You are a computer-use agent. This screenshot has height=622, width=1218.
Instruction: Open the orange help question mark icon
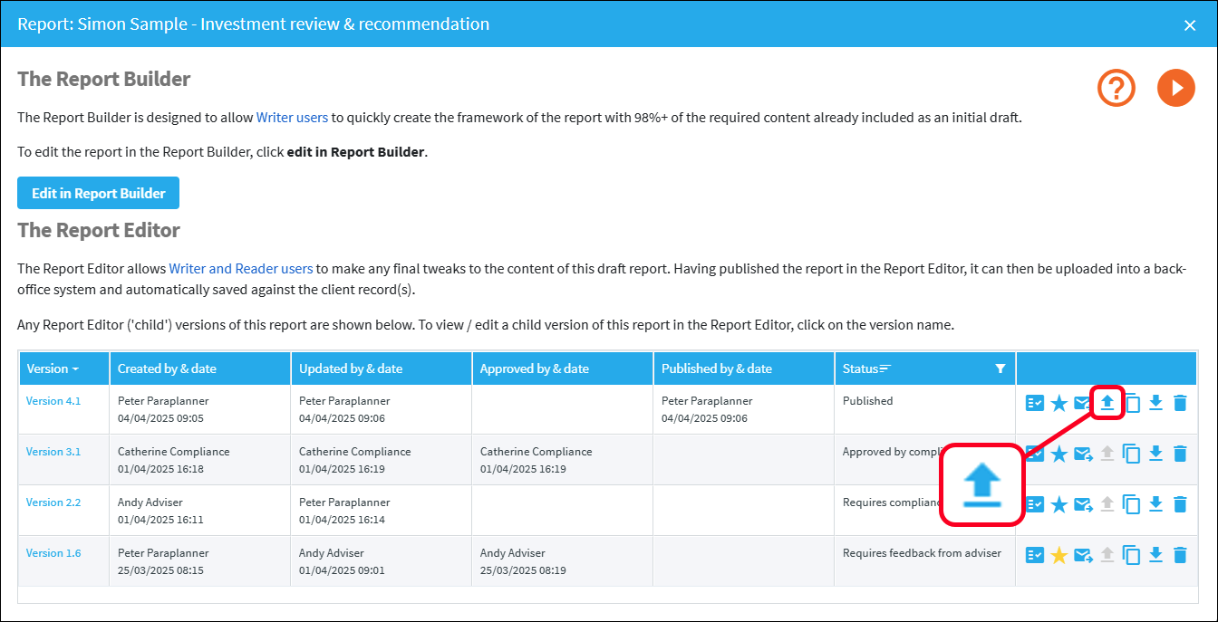pyautogui.click(x=1116, y=88)
